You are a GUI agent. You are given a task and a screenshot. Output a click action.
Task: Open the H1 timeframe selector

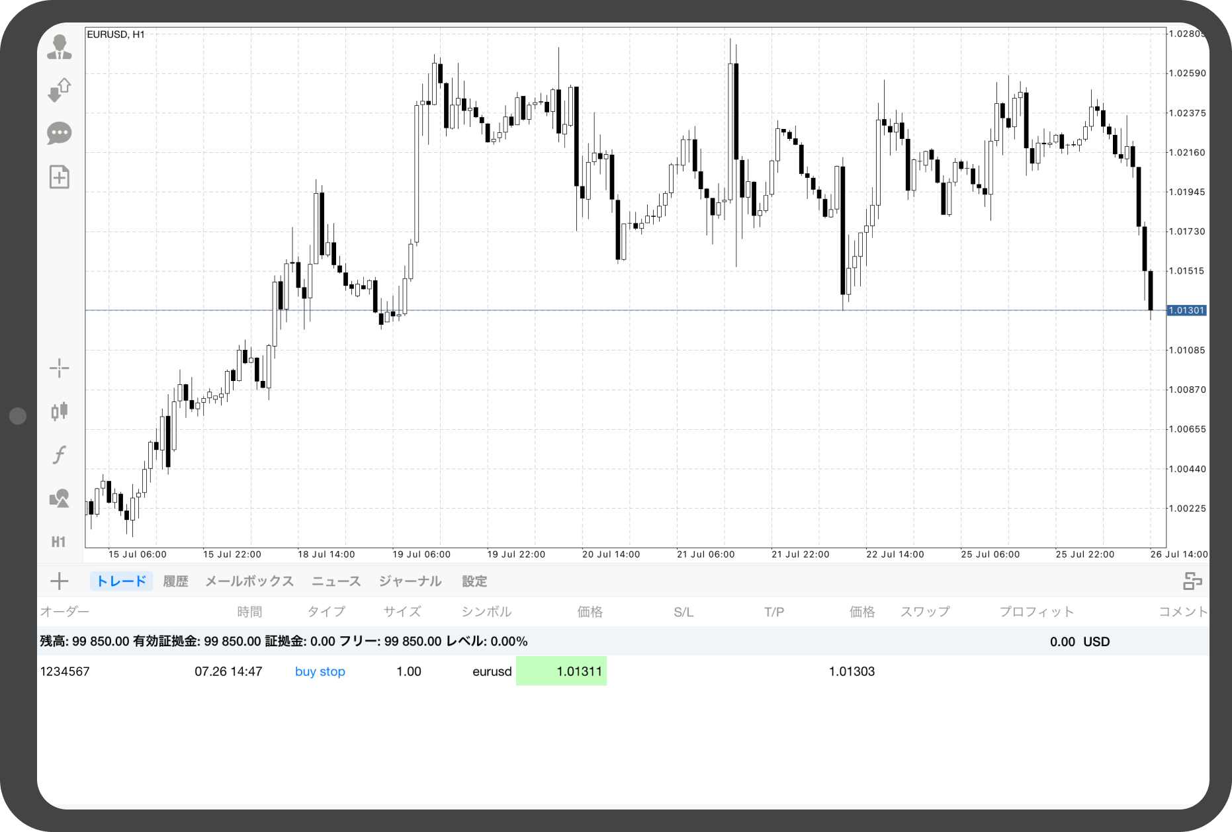pyautogui.click(x=59, y=542)
